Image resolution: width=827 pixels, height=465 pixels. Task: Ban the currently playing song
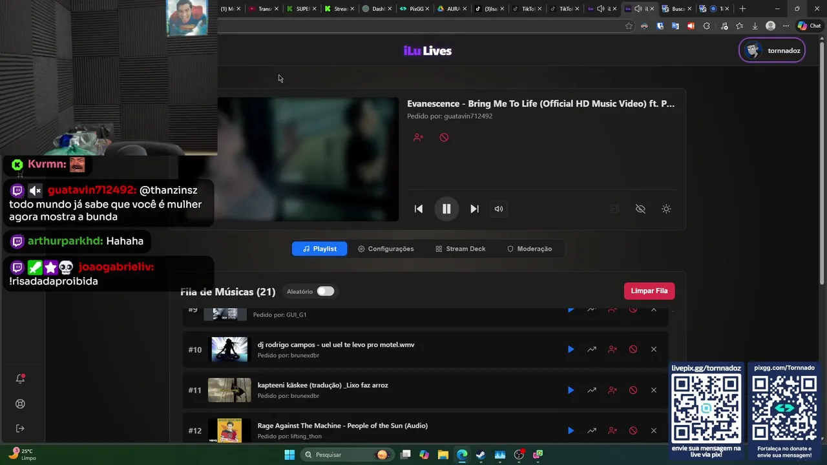(x=444, y=138)
